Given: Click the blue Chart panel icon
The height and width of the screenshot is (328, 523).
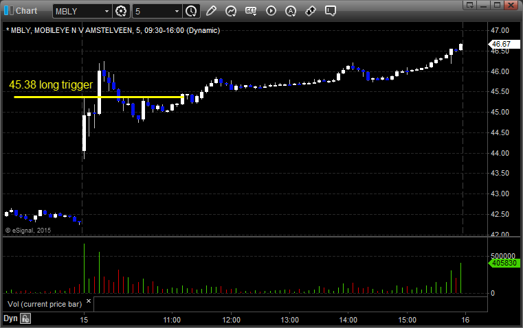Looking at the screenshot, I should click(x=9, y=11).
